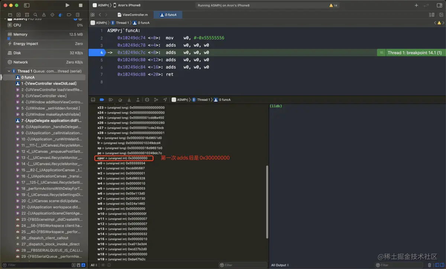Toggle the navigator sidebar visibility
This screenshot has height=269, width=446.
27,5
